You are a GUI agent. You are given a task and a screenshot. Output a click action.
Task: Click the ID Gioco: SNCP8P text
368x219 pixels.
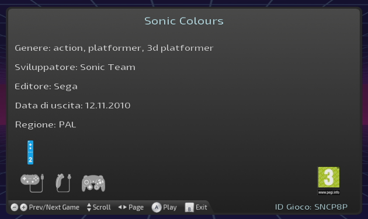click(x=311, y=207)
